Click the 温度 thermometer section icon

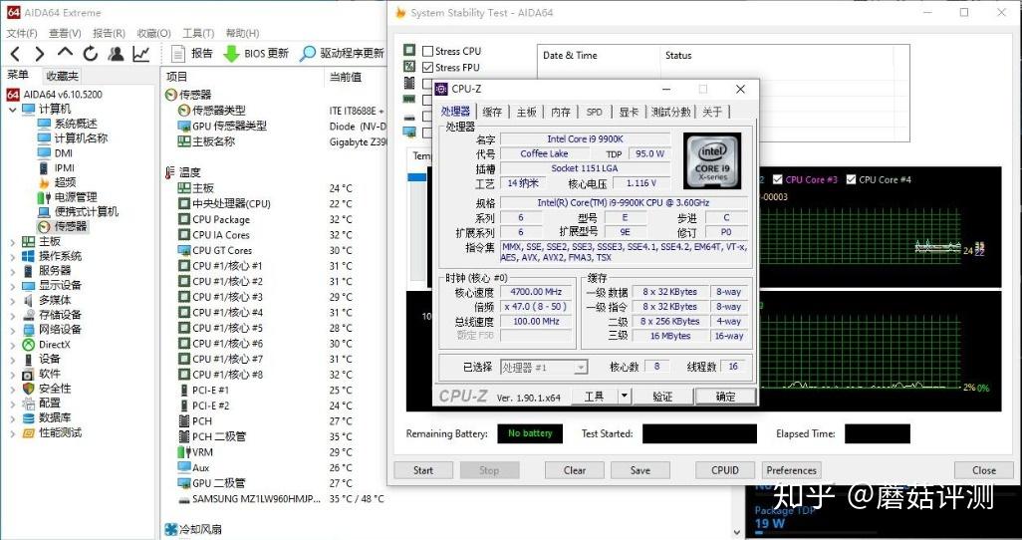170,172
